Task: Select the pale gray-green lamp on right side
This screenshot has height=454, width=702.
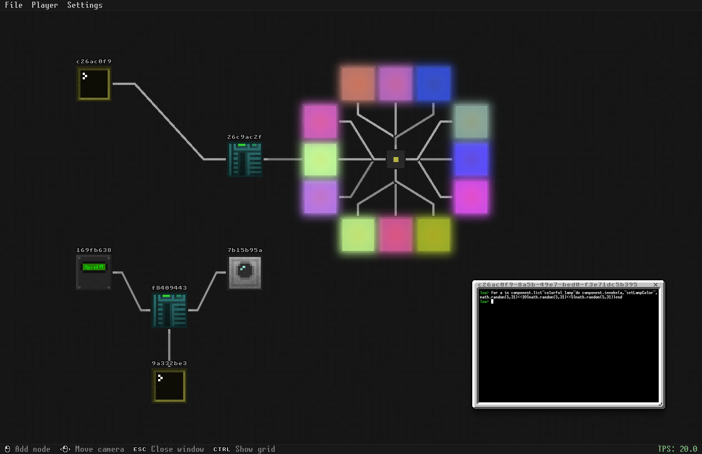Action: point(471,122)
